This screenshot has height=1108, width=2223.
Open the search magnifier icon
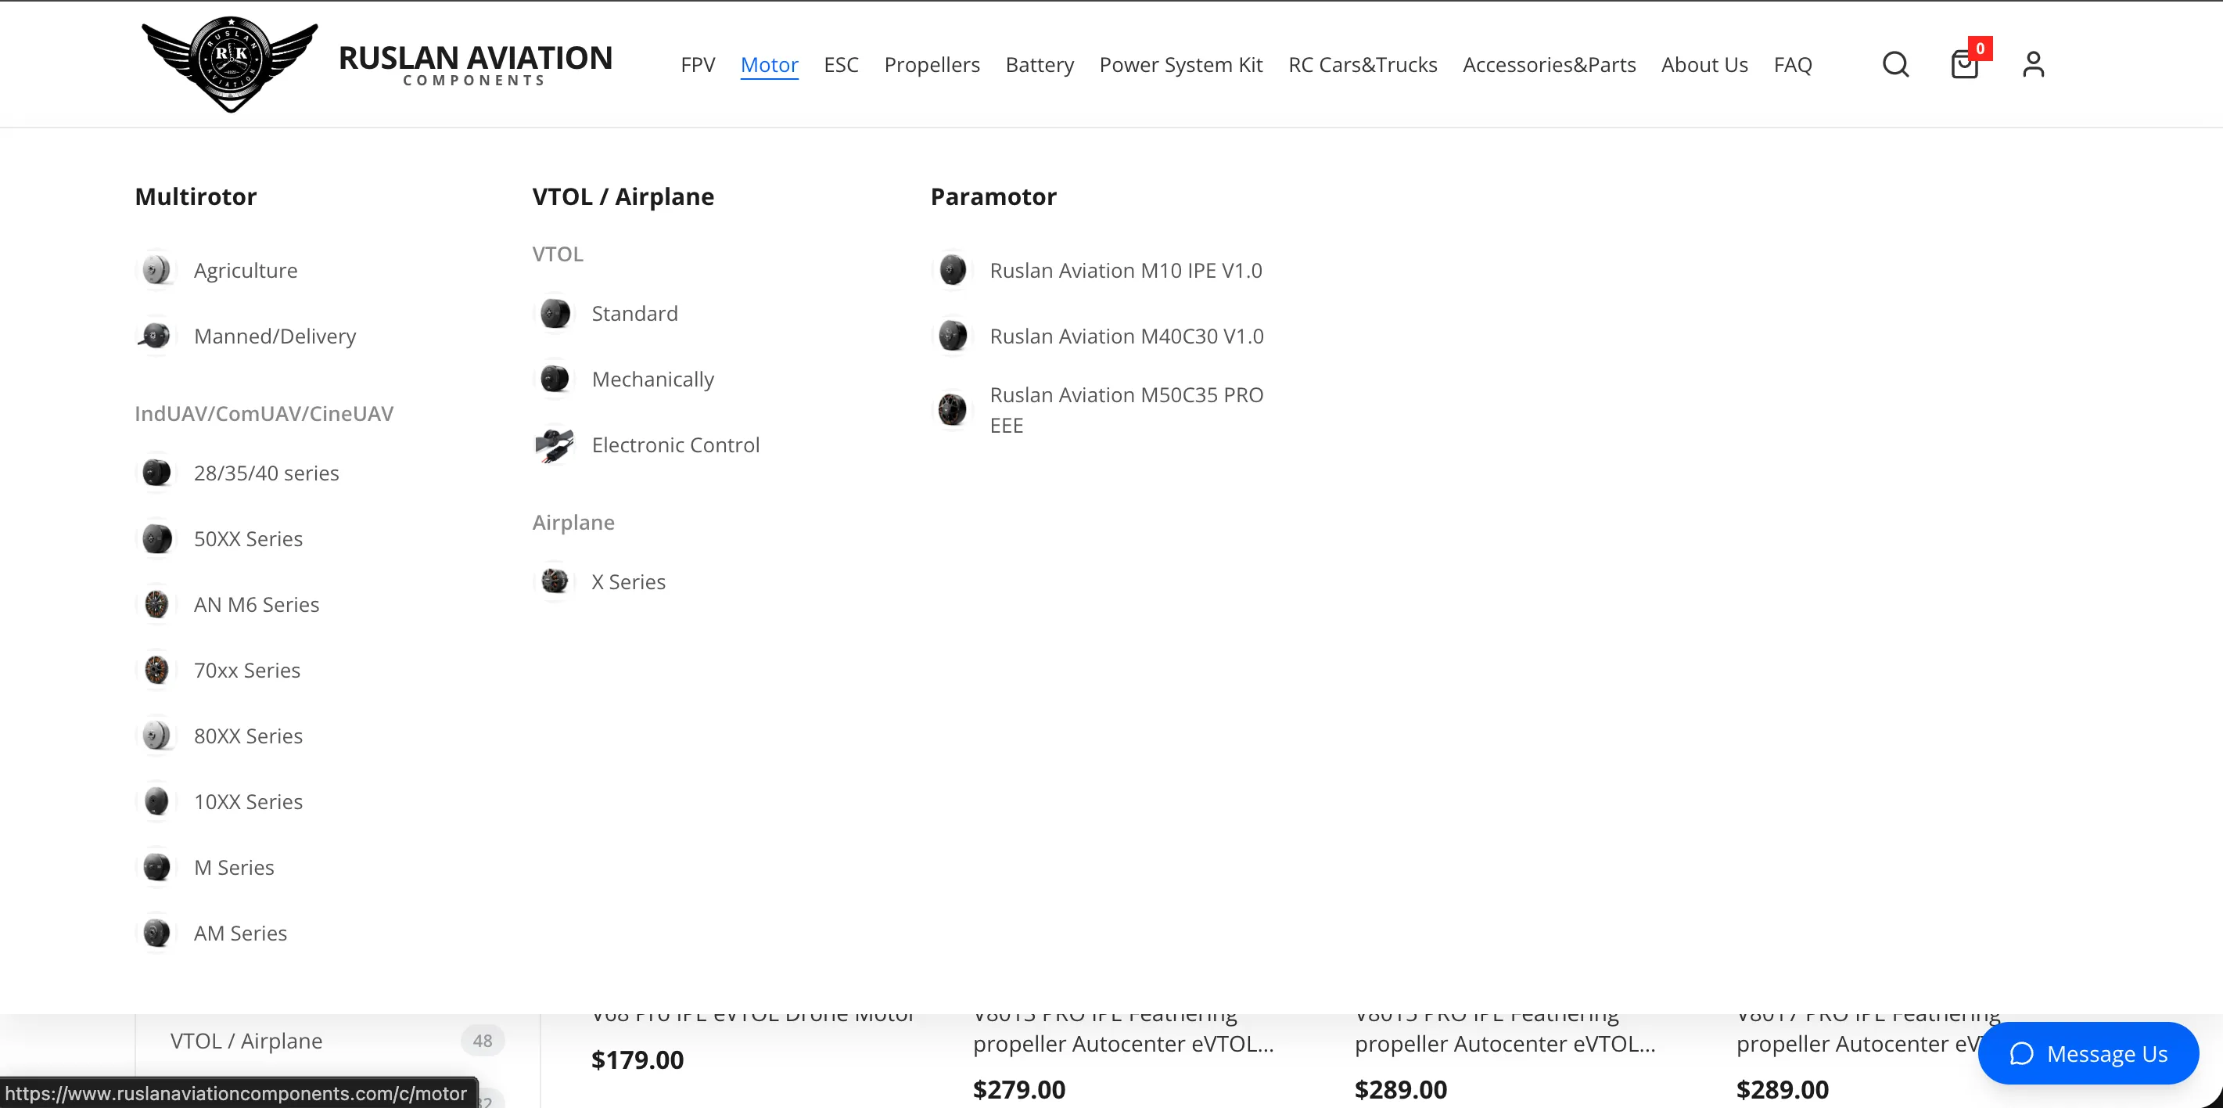click(x=1895, y=65)
